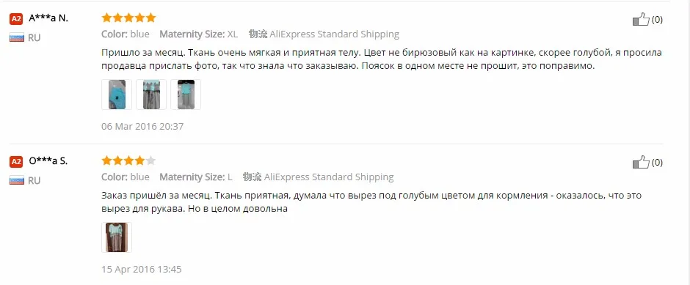Click the Russian flag under O***a S.
Viewport: 690px width, 285px height.
[x=17, y=180]
